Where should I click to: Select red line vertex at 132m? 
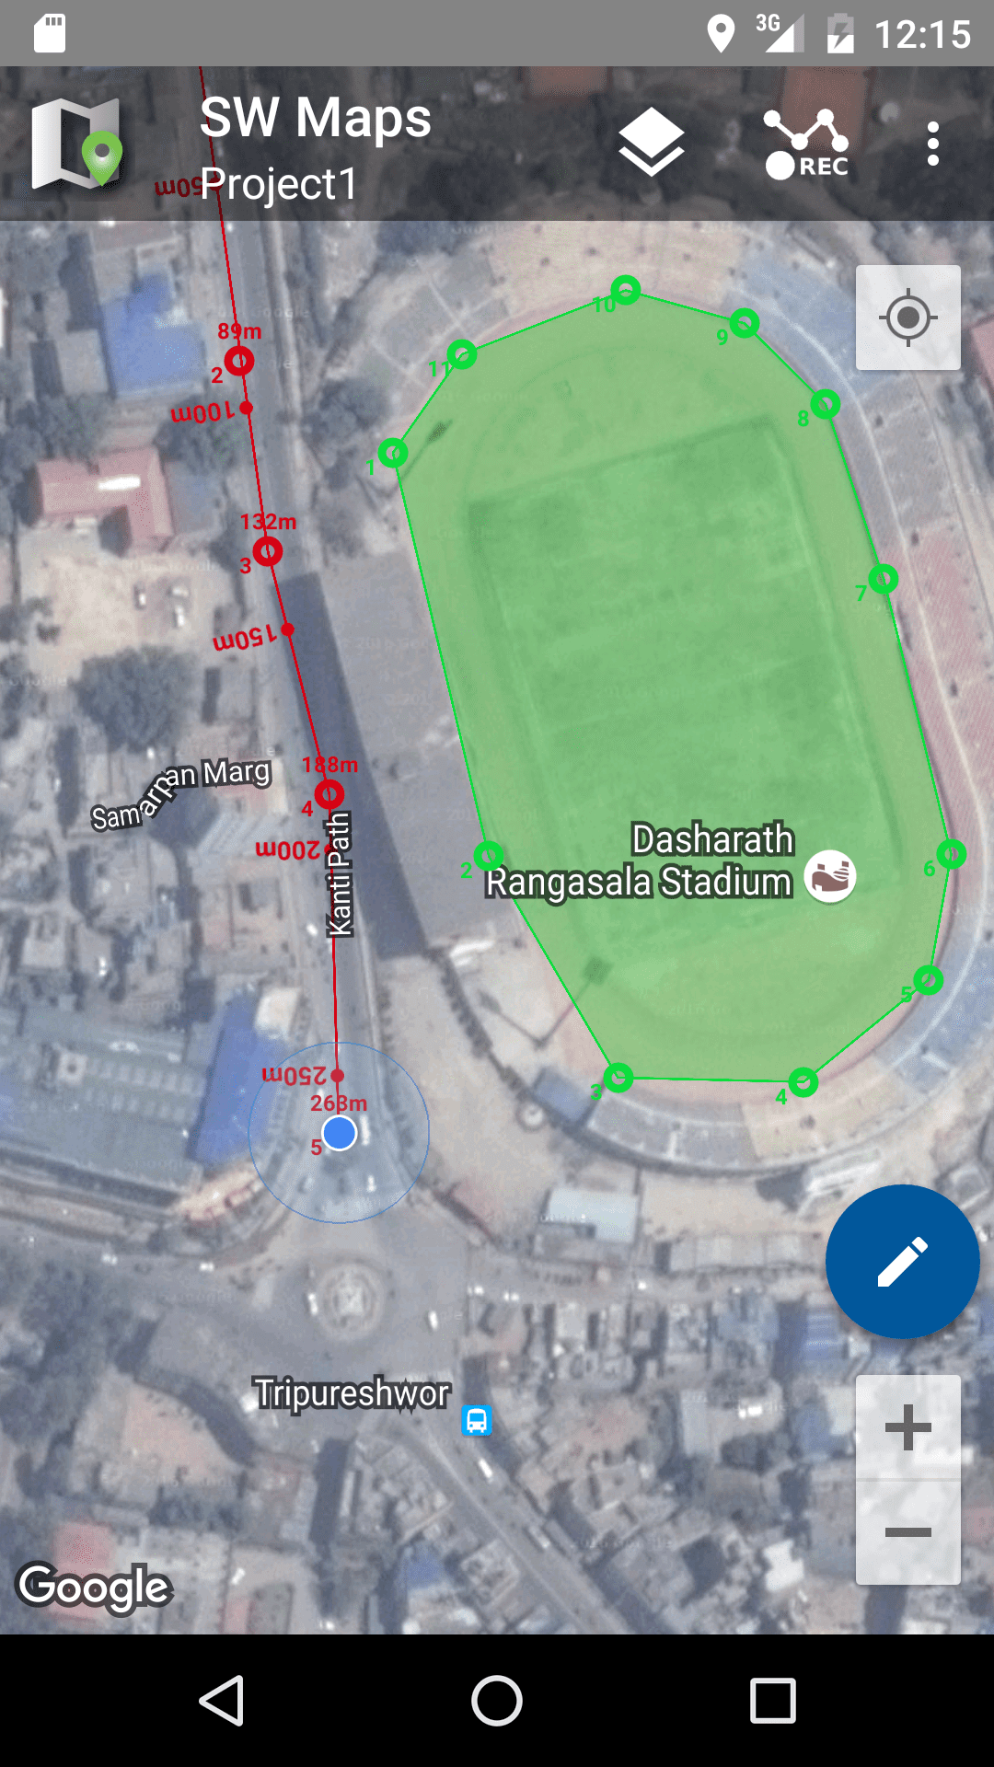click(268, 551)
